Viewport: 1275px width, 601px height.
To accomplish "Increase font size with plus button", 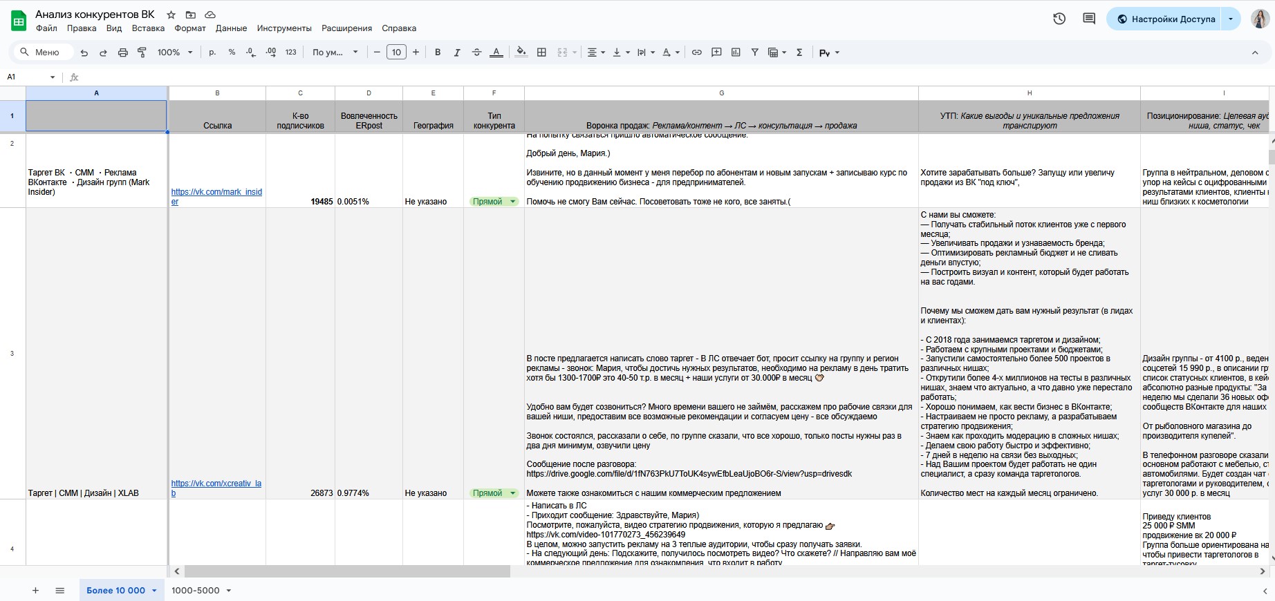I will (416, 53).
